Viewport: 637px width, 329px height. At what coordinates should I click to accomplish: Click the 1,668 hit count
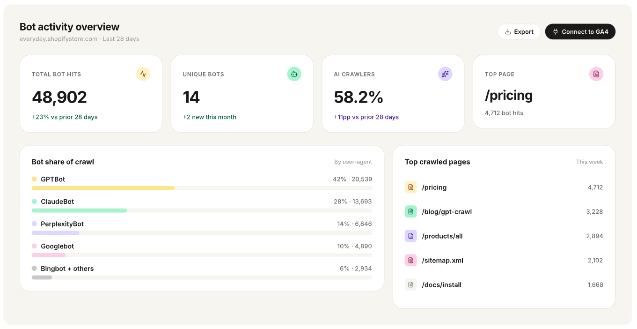click(595, 285)
